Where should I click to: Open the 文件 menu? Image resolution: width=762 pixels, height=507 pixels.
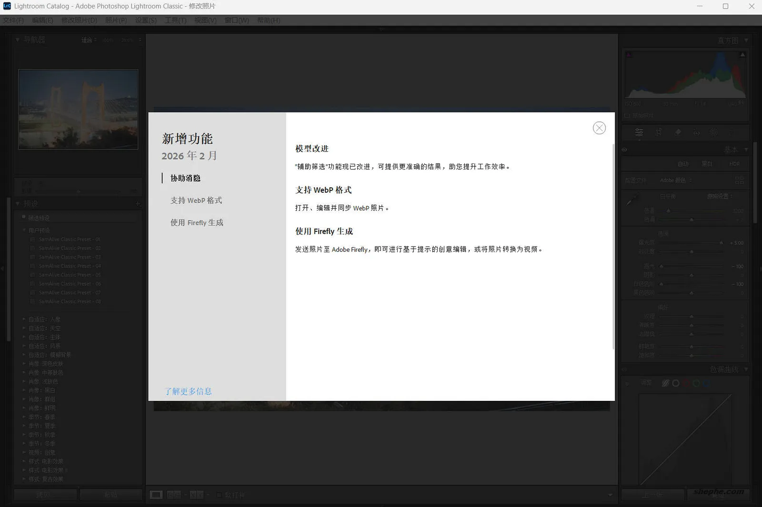point(13,20)
